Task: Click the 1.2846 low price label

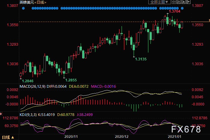Action: click(x=28, y=81)
